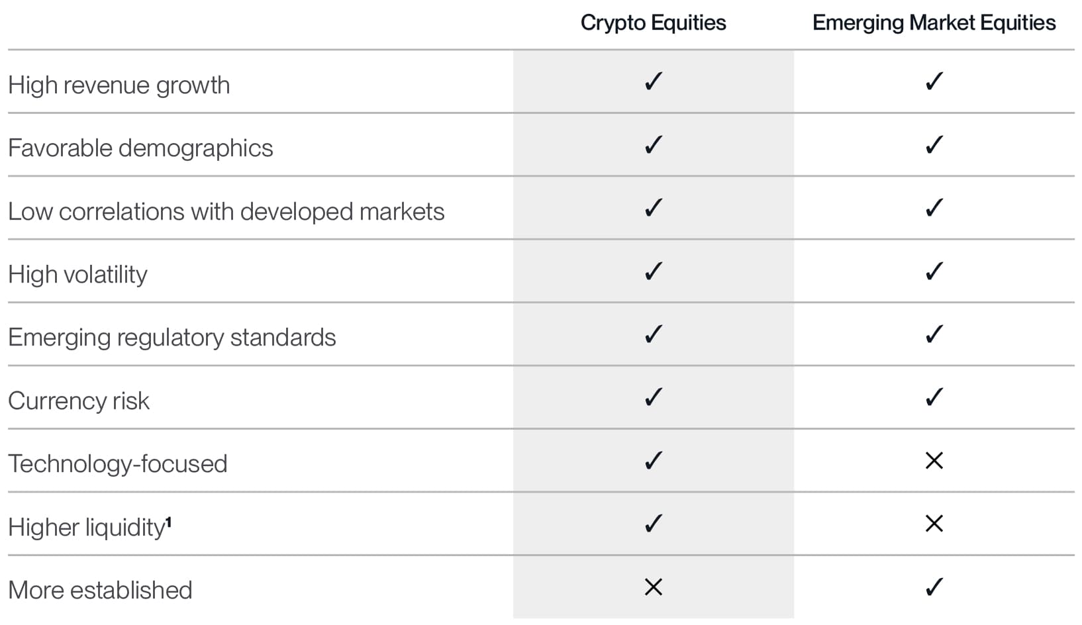
Task: Click the Crypto Equities checkmark for High volatility
Action: coord(653,271)
